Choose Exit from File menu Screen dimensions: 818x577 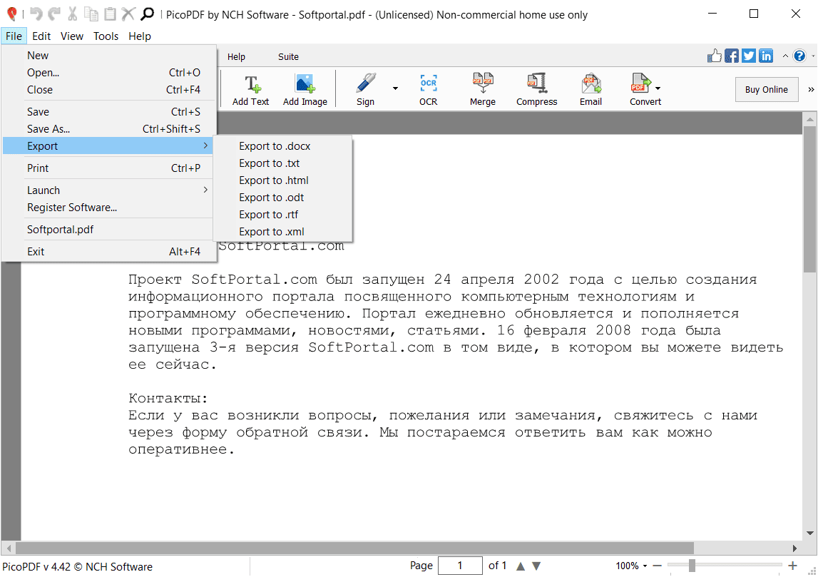click(x=109, y=252)
